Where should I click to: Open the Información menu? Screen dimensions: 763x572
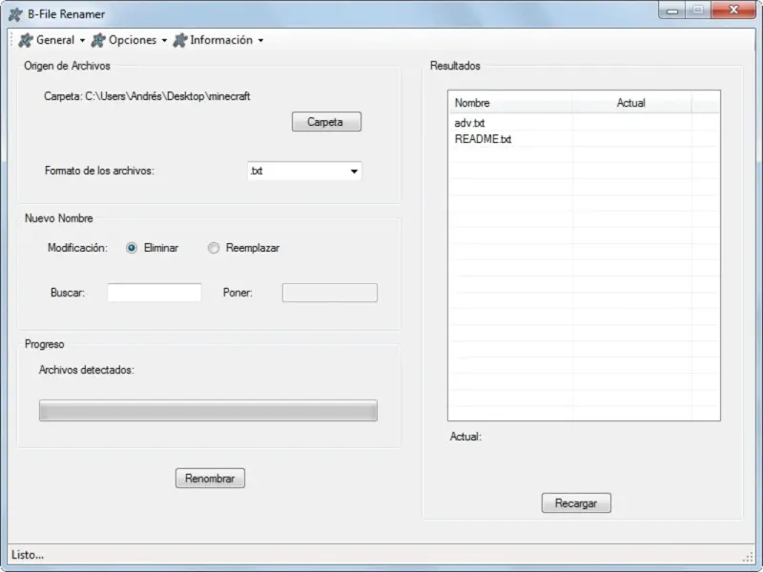click(218, 40)
